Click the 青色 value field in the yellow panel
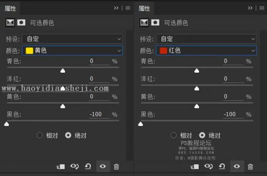The image size is (267, 176). coord(99,61)
